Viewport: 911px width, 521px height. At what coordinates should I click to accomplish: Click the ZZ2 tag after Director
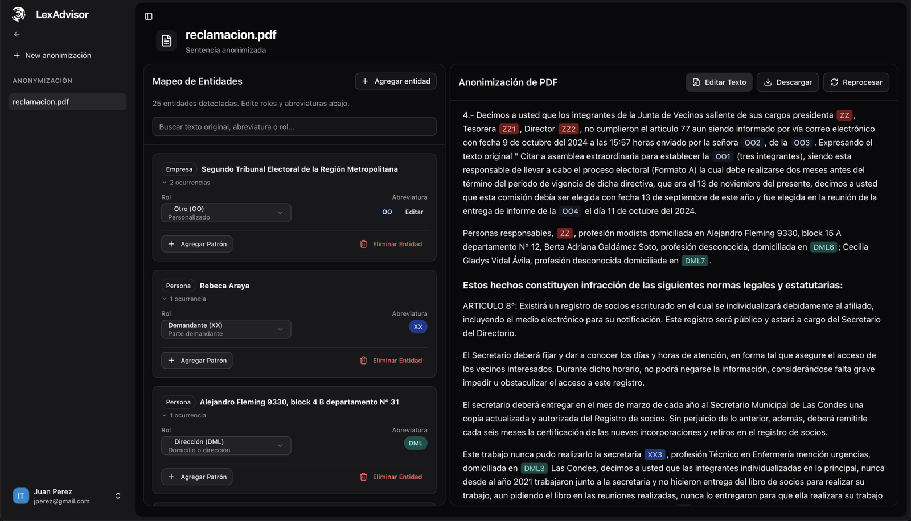click(568, 129)
